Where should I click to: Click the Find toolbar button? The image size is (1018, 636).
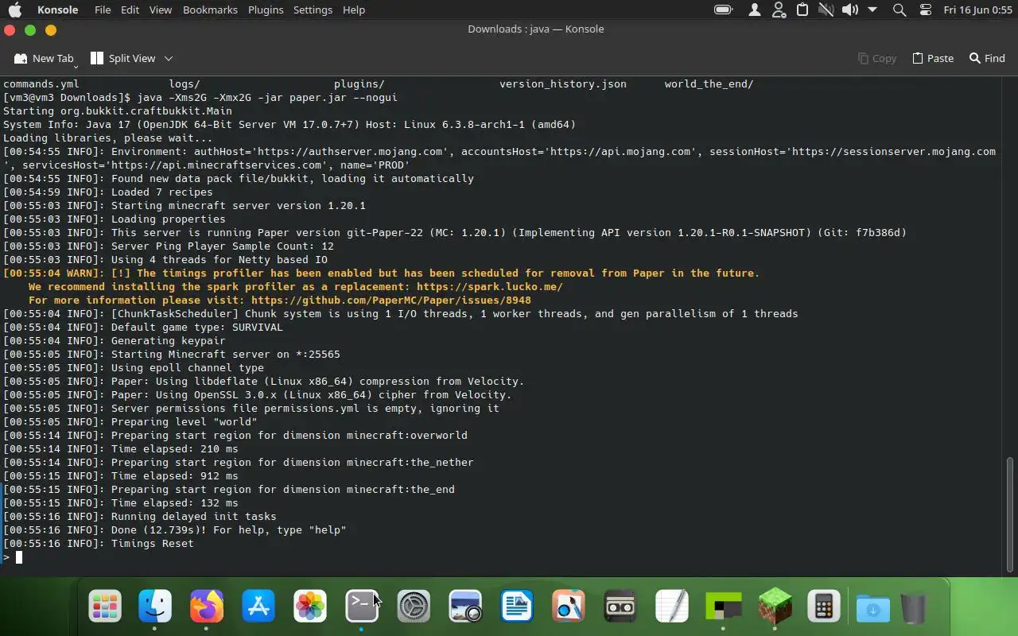[987, 58]
